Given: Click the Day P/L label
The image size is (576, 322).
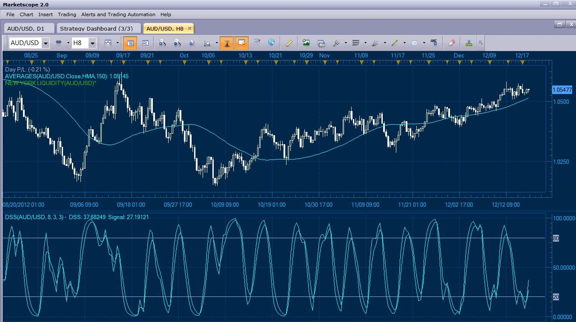Looking at the screenshot, I should click(27, 69).
